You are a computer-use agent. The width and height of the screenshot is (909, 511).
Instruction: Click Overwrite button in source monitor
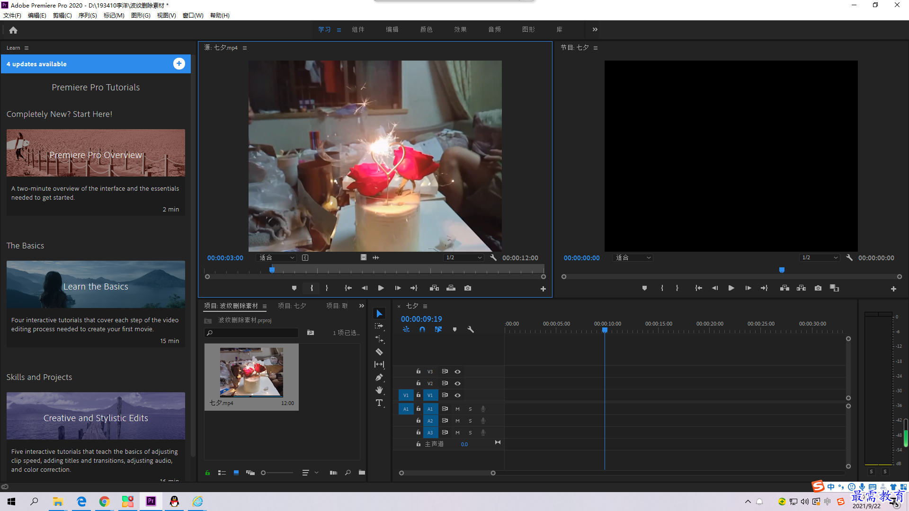click(x=451, y=288)
